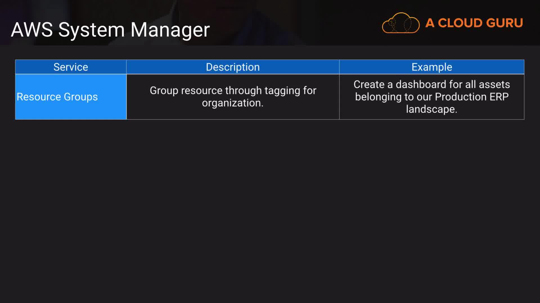Image resolution: width=540 pixels, height=303 pixels.
Task: Click the word 'landscape.' in the example cell
Action: (432, 109)
